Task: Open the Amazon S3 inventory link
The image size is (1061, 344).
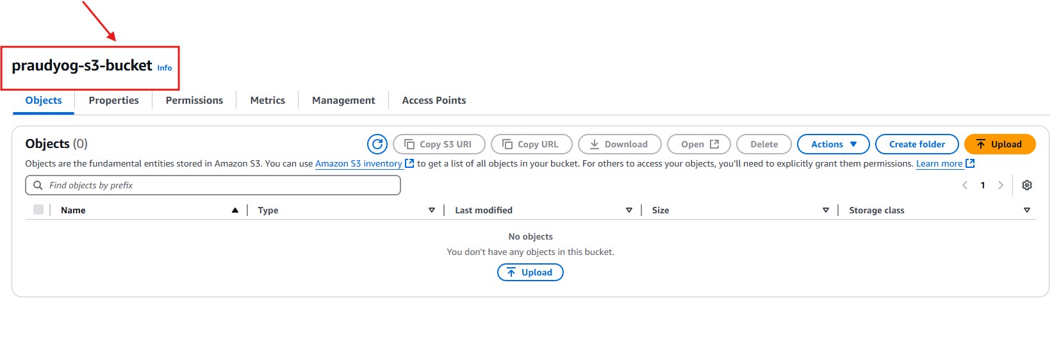Action: click(359, 164)
